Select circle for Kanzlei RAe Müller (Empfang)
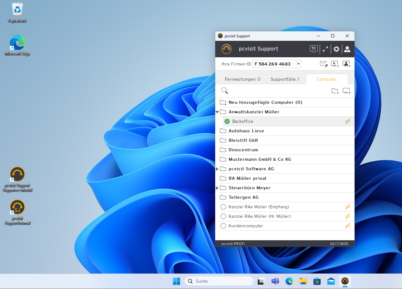The height and width of the screenshot is (289, 402). [223, 207]
